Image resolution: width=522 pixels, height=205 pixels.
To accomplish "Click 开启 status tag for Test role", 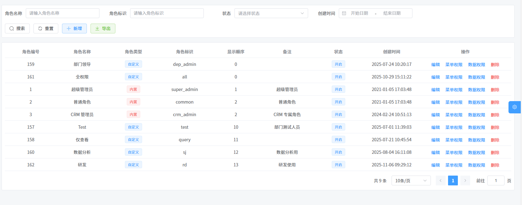I will point(338,127).
